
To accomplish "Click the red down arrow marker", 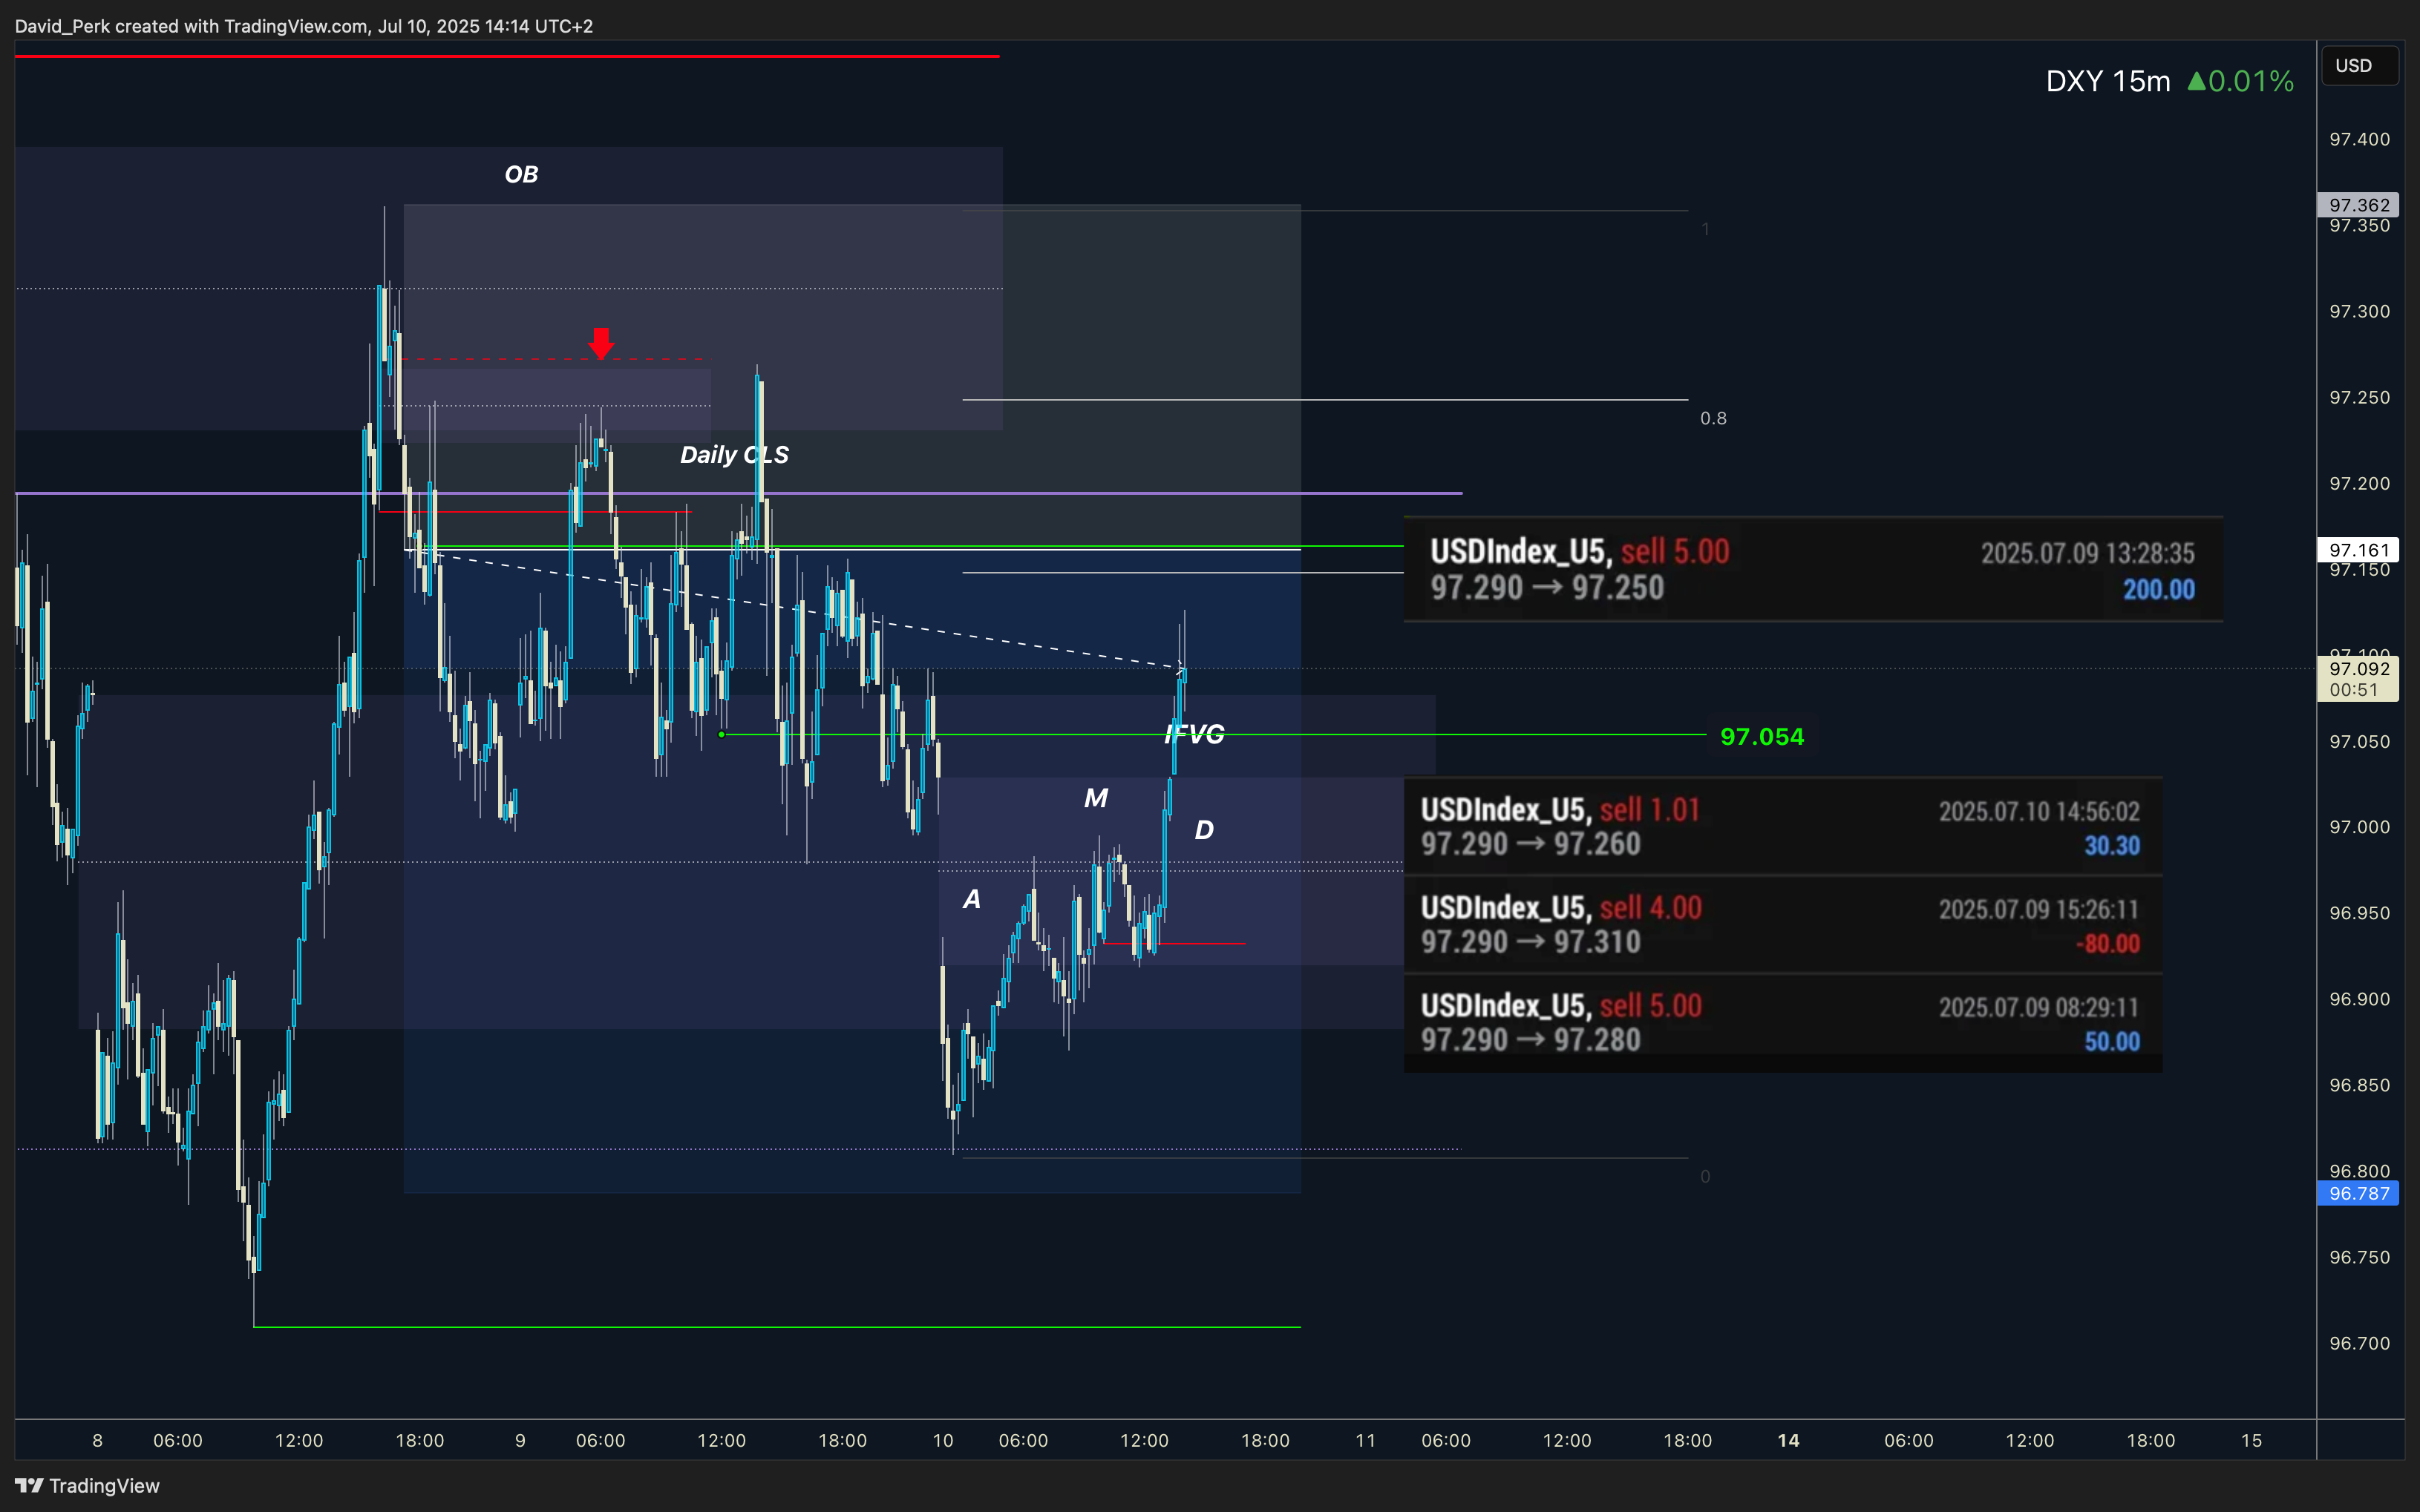I will point(601,343).
